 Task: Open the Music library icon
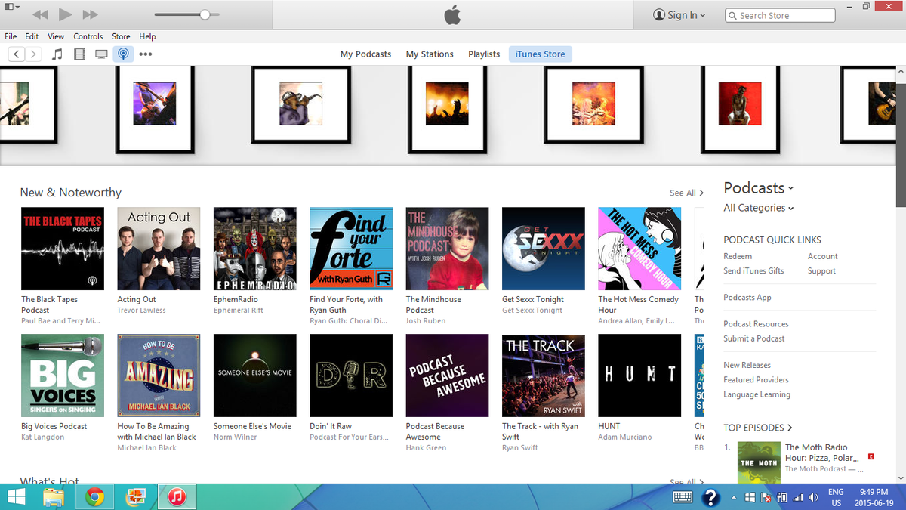(x=57, y=54)
